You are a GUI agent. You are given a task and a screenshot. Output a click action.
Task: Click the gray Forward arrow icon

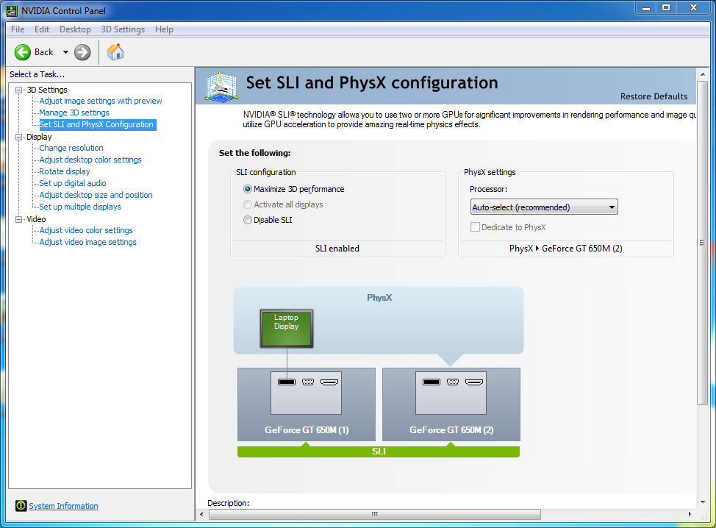click(82, 52)
